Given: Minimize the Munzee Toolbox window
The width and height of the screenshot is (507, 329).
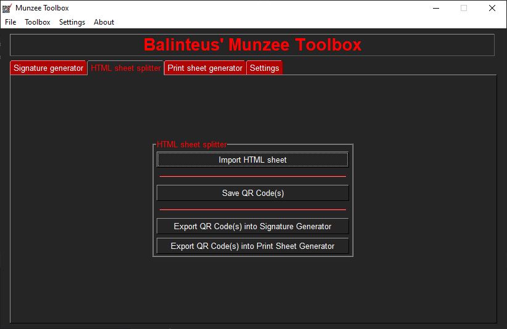Looking at the screenshot, I should click(x=436, y=8).
